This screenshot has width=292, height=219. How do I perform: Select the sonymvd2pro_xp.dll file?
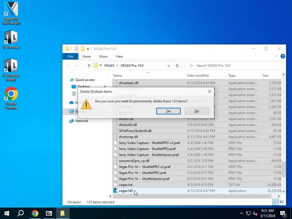[134, 161]
